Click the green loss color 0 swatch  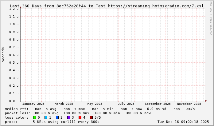point(34,117)
